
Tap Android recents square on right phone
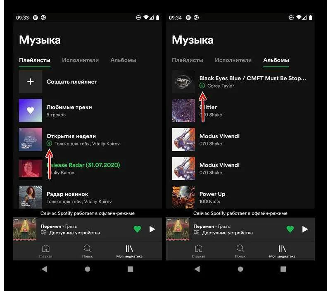[283, 269]
